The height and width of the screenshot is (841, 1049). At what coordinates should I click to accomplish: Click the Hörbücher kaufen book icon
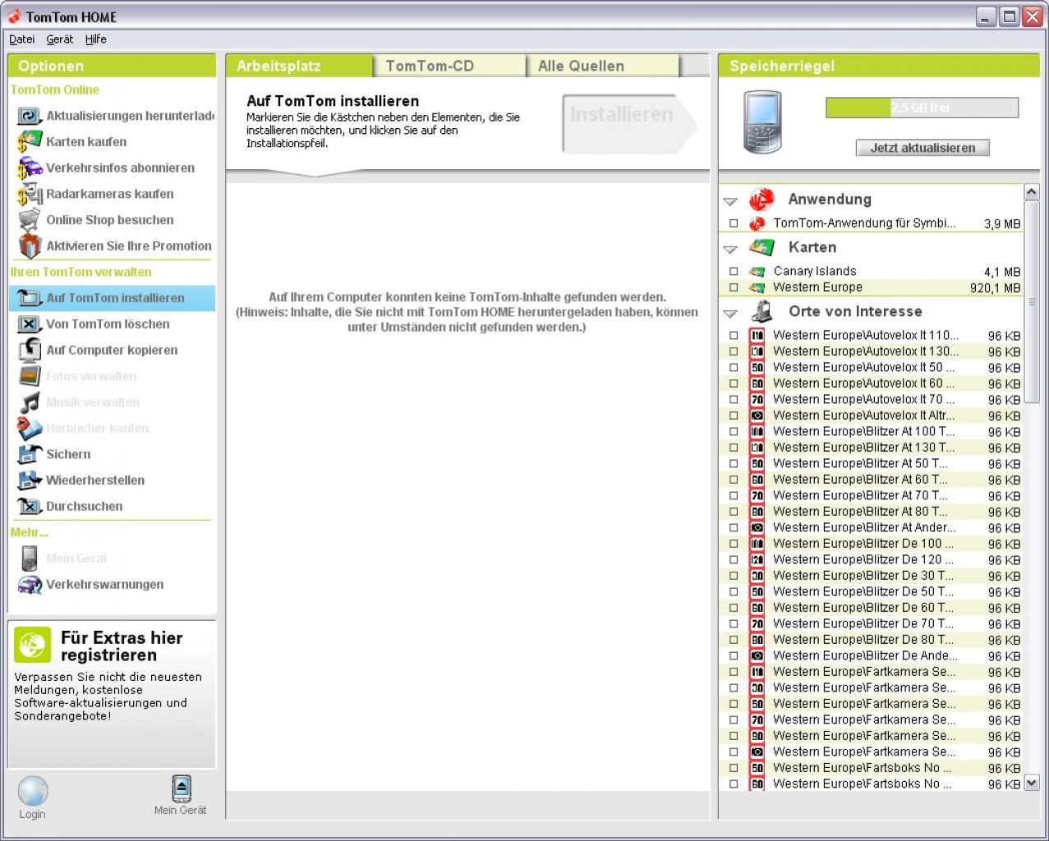tap(30, 428)
